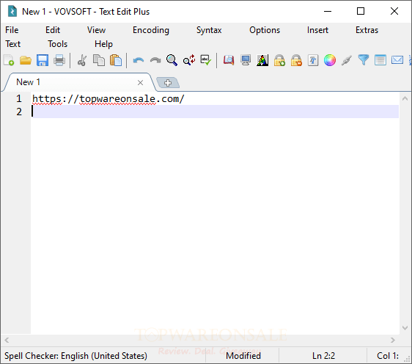The image size is (412, 364).
Task: Click the window list icon
Action: coord(380,60)
